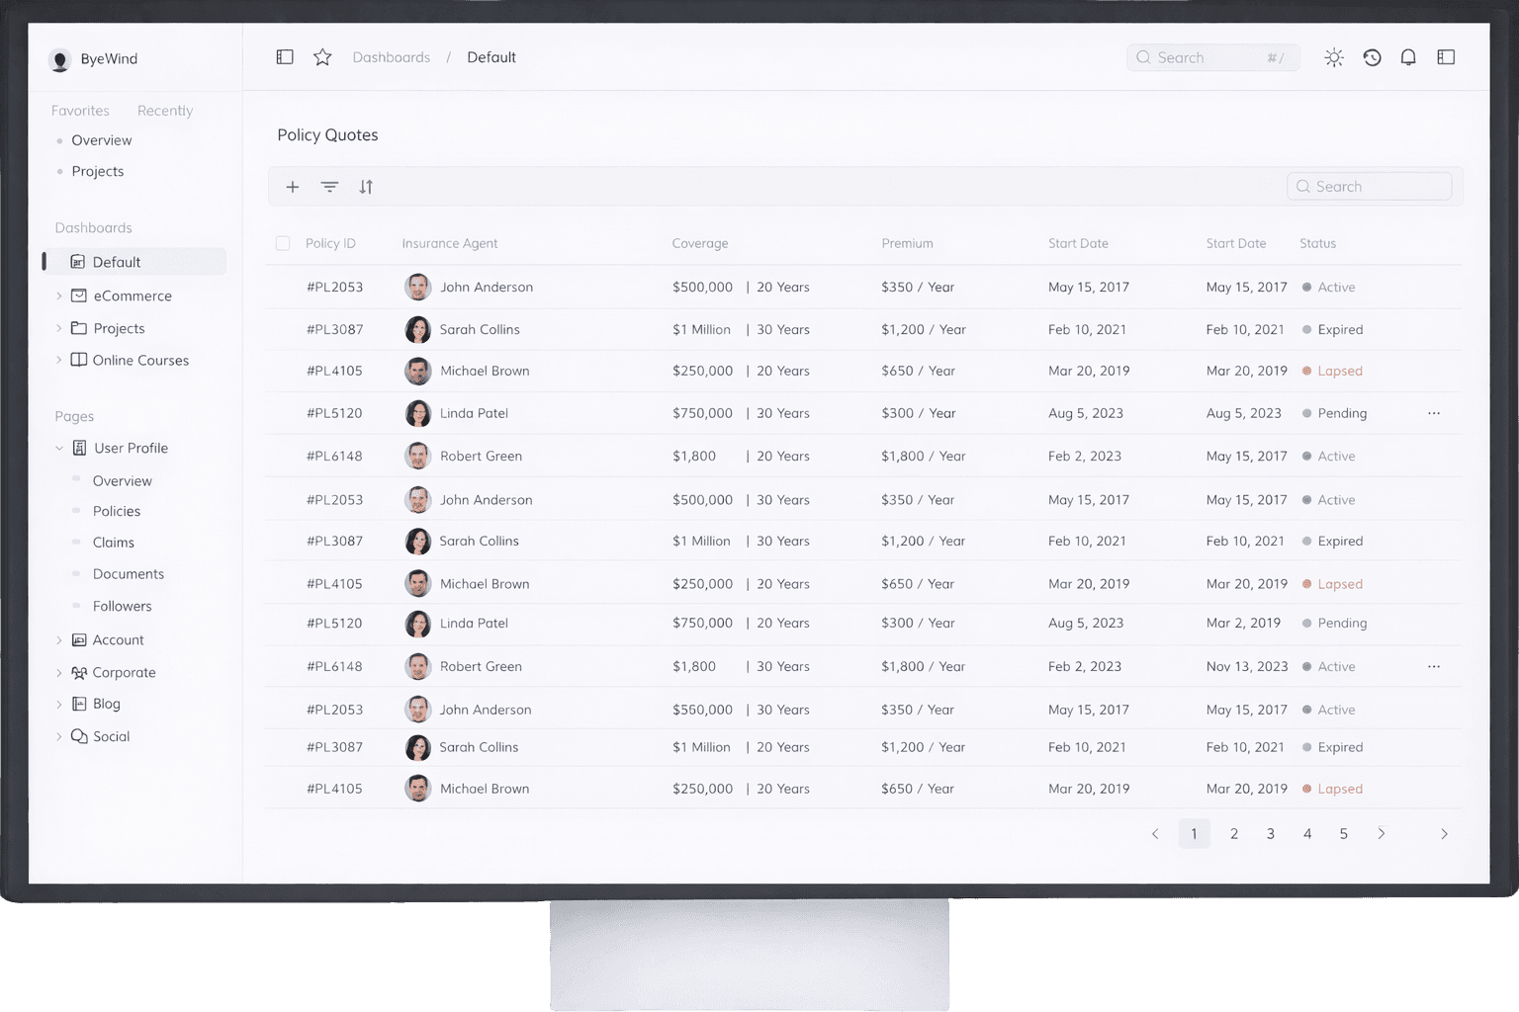
Task: Open the row actions ellipsis for #PL5120
Action: tap(1434, 413)
